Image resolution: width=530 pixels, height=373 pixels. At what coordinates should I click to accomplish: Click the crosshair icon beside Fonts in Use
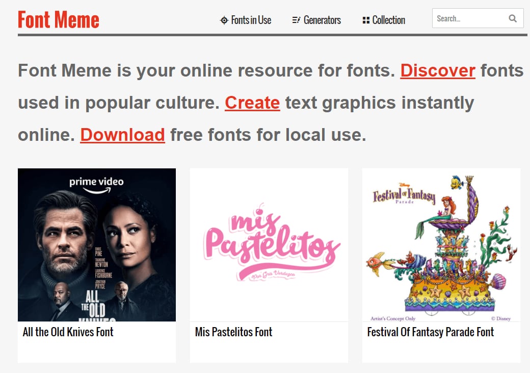tap(224, 20)
